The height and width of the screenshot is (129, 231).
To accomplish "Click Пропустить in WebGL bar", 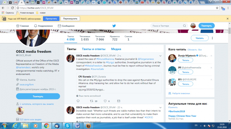I will pos(51,19).
